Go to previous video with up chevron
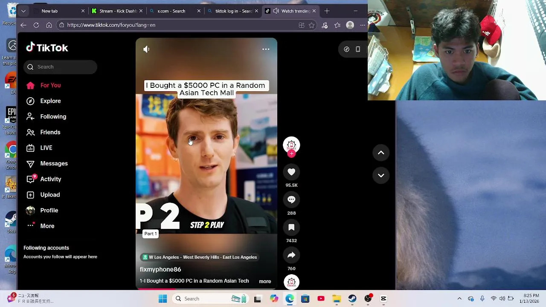Screen dimensions: 546x307 coord(381,153)
